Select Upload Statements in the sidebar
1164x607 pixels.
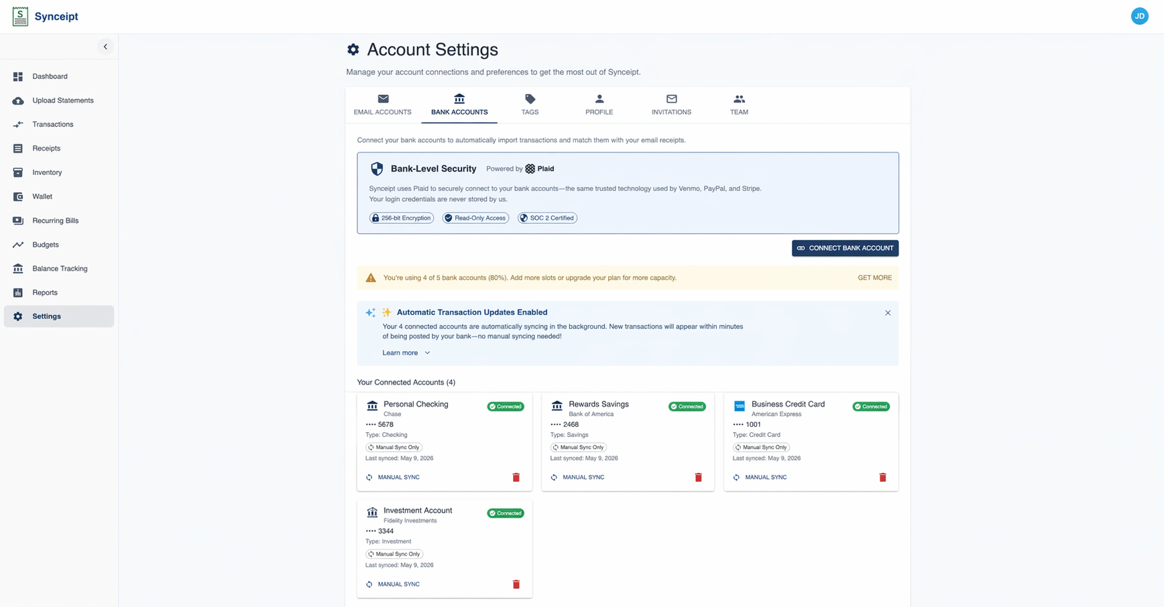coord(63,100)
